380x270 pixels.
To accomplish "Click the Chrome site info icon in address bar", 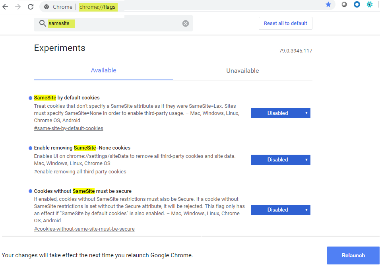I will click(x=47, y=7).
